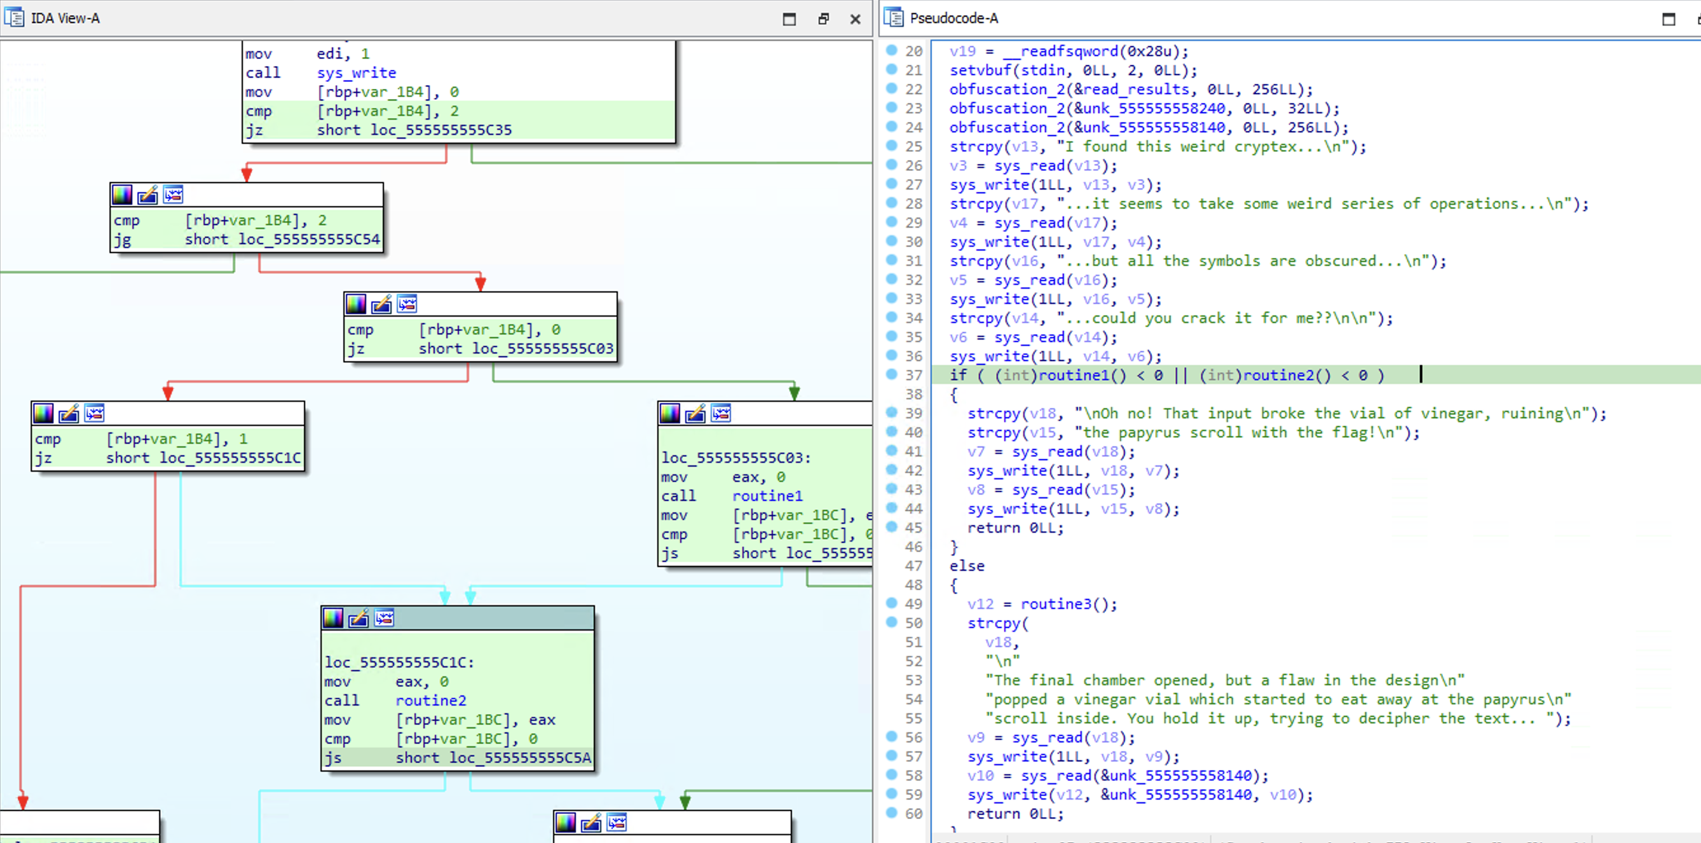This screenshot has width=1701, height=843.
Task: Edit icon on loc_555555555C1C routine2 node
Action: coord(359,619)
